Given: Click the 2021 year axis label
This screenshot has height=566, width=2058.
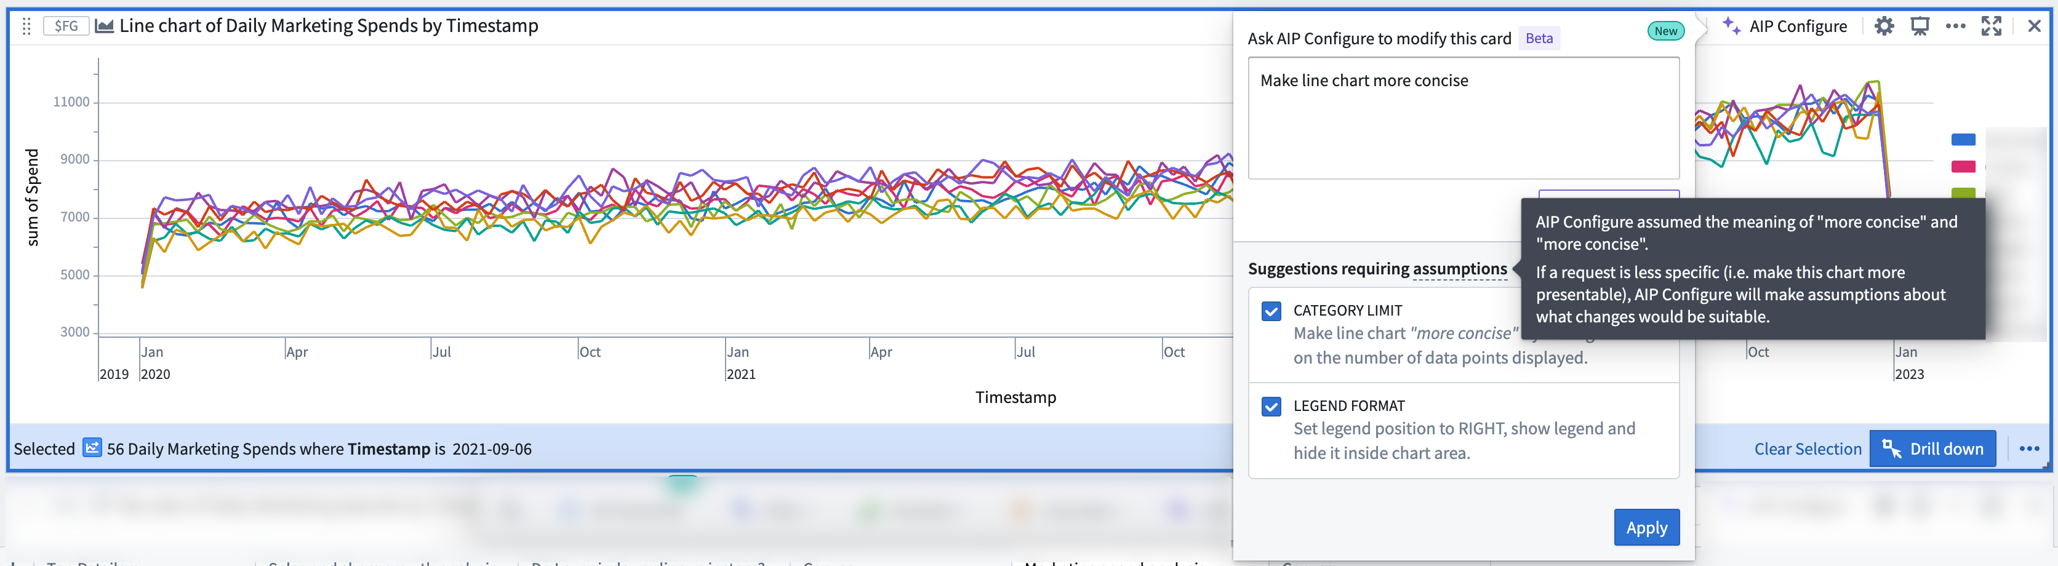Looking at the screenshot, I should pyautogui.click(x=740, y=375).
